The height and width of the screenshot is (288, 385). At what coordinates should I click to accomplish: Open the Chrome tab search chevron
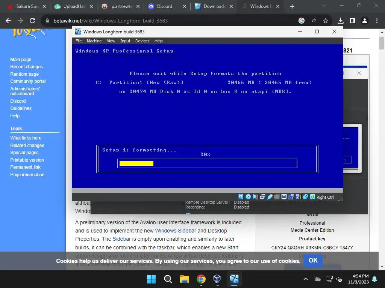pos(324,5)
